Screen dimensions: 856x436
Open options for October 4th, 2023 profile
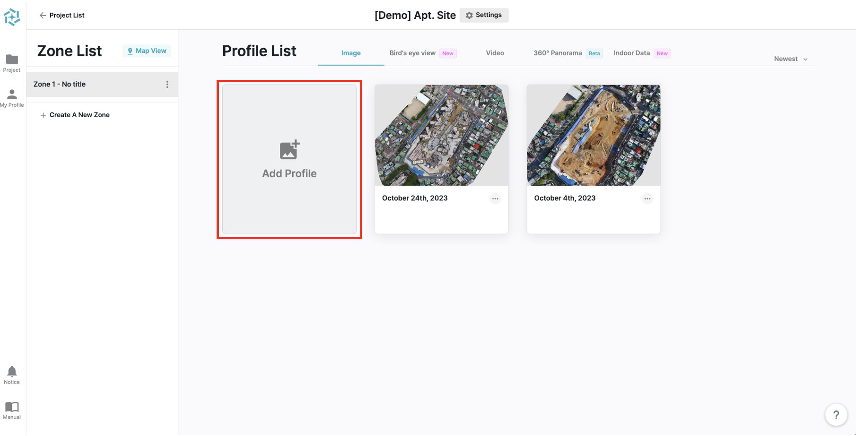click(x=647, y=199)
